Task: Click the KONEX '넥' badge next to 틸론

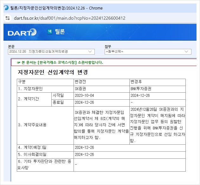Action: tap(50, 31)
